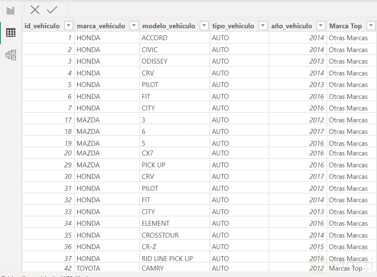Commit formula with the checkmark icon

(52, 10)
